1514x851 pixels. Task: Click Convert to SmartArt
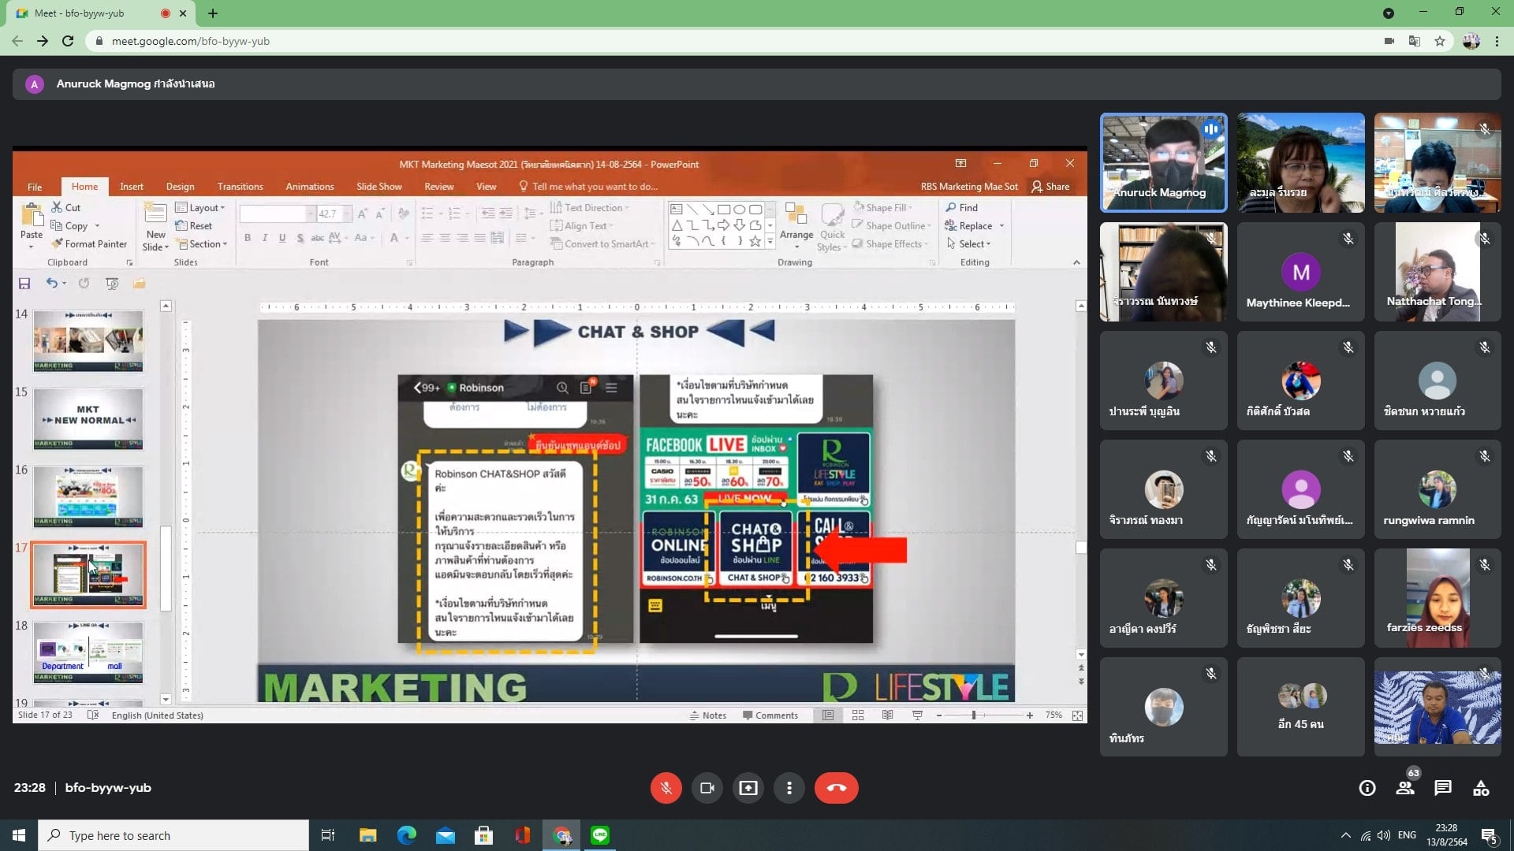pyautogui.click(x=602, y=243)
